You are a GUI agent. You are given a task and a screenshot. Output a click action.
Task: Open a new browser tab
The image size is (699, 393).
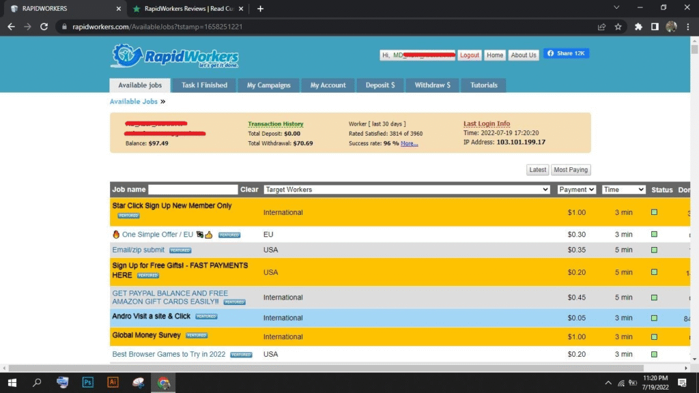click(x=260, y=8)
